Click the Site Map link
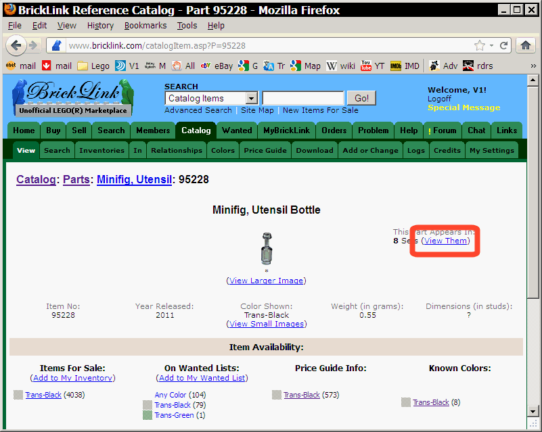 click(x=257, y=110)
